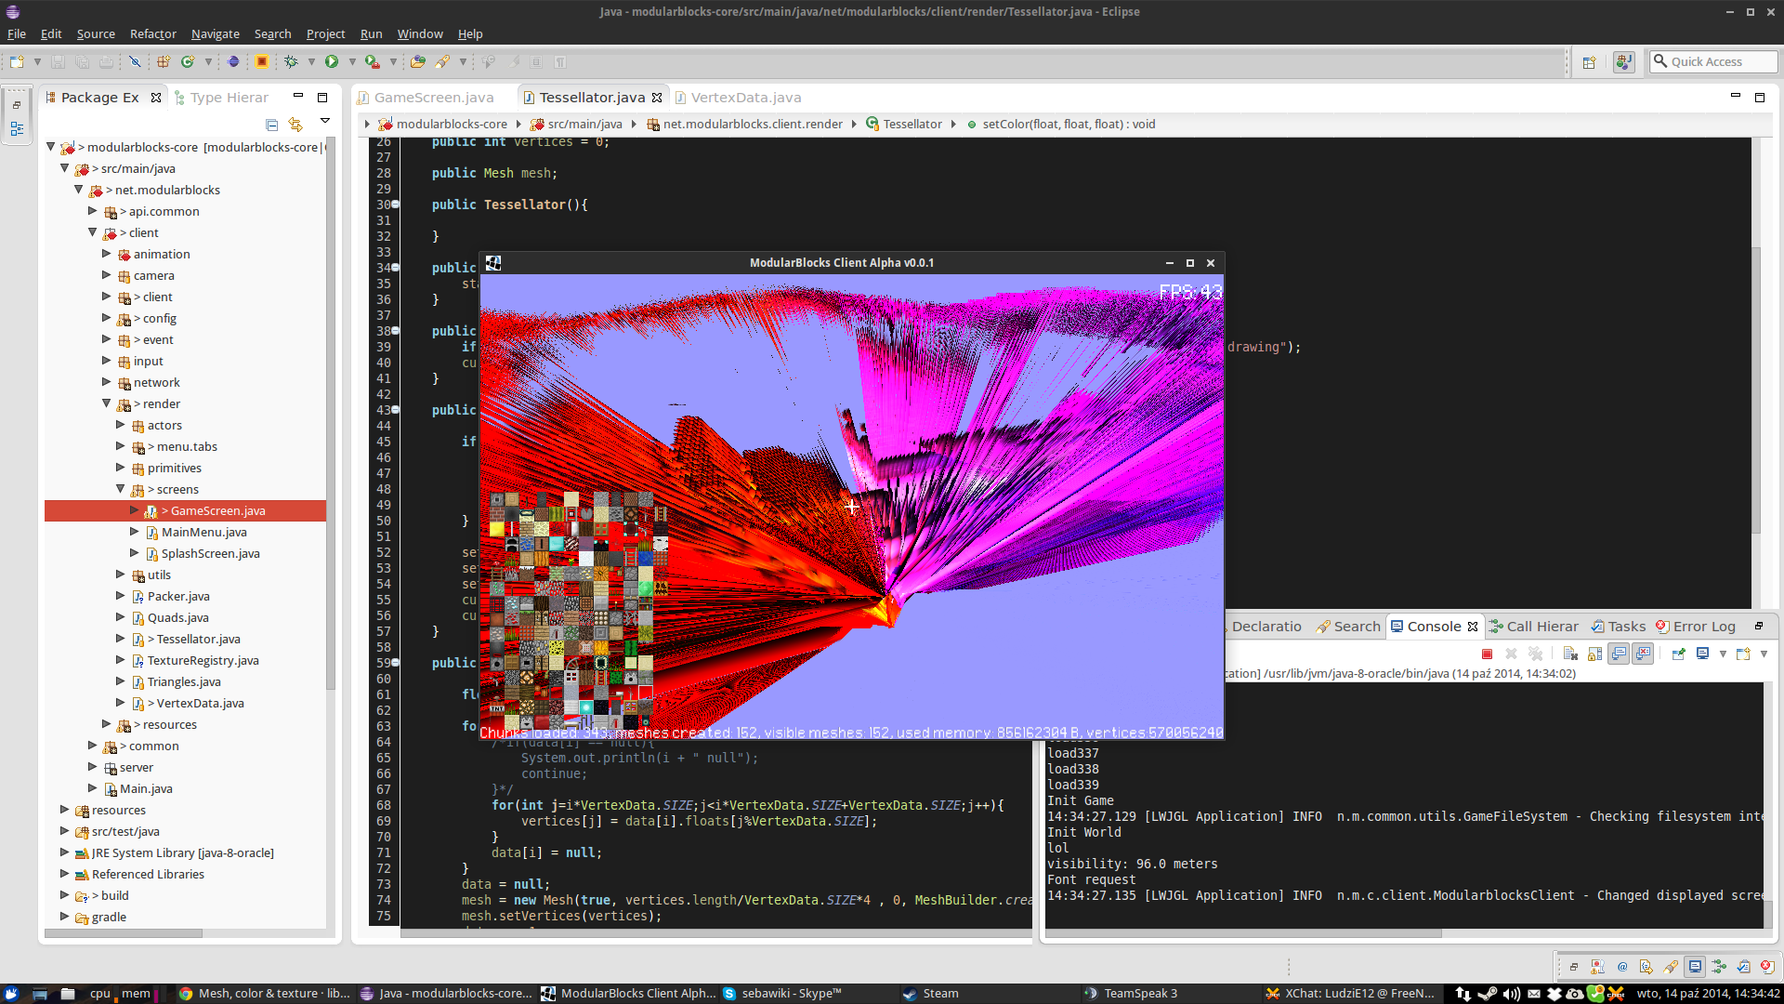Run the program with green play button
The width and height of the screenshot is (1784, 1004).
pyautogui.click(x=332, y=61)
